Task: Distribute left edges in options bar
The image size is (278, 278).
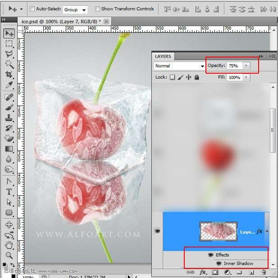Action: (x=264, y=9)
